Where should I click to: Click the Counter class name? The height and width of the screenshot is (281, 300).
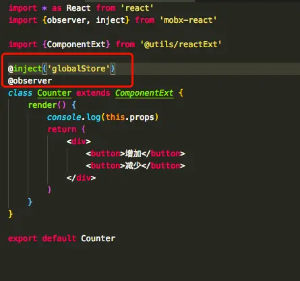(x=55, y=93)
